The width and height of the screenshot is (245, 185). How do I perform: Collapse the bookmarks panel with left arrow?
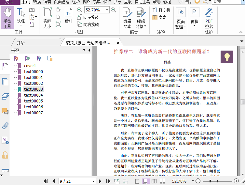89,50
